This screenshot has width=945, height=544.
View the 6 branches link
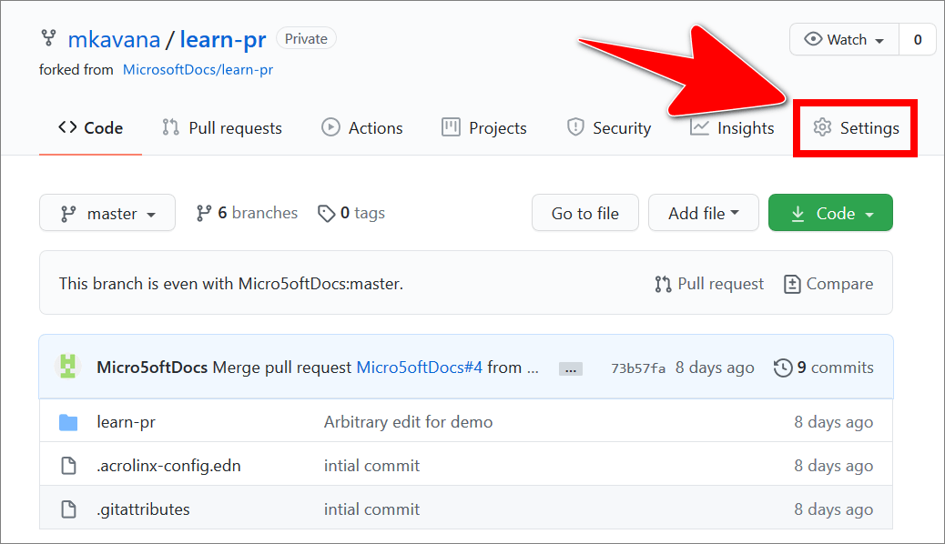click(247, 213)
